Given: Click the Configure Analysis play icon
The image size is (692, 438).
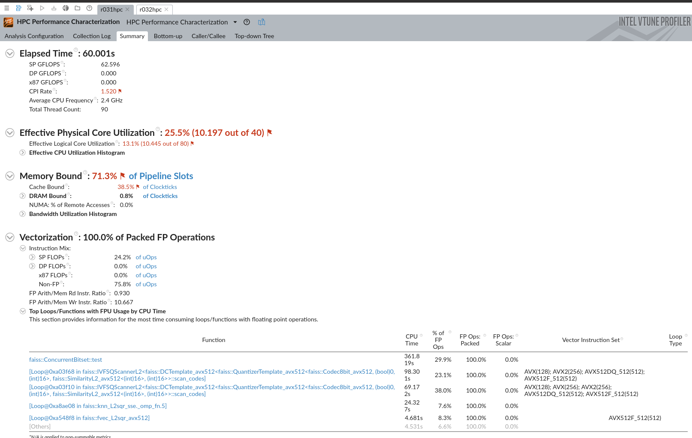Looking at the screenshot, I should pos(42,8).
